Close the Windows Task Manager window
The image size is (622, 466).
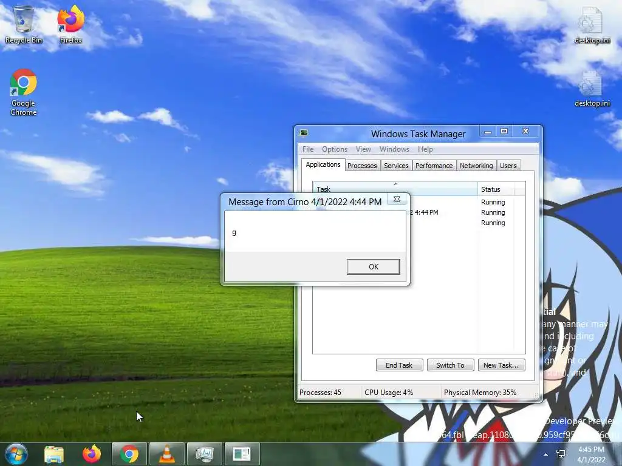point(526,131)
